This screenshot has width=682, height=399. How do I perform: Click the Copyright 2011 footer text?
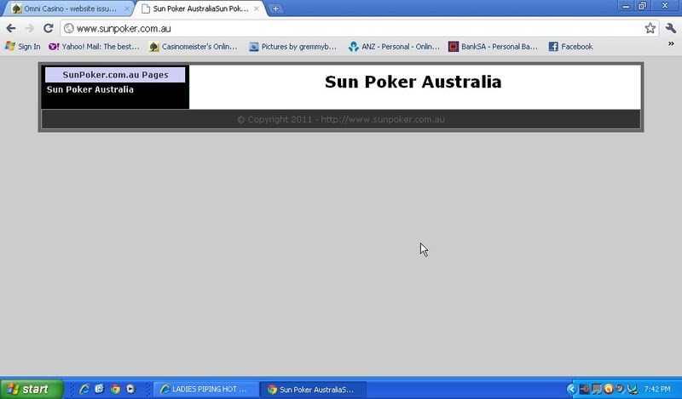click(341, 119)
